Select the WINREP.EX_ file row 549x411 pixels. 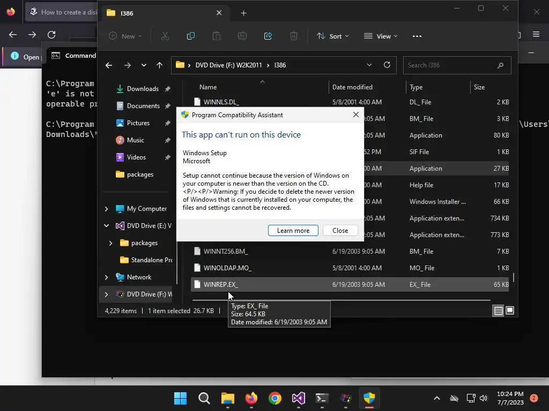point(350,285)
